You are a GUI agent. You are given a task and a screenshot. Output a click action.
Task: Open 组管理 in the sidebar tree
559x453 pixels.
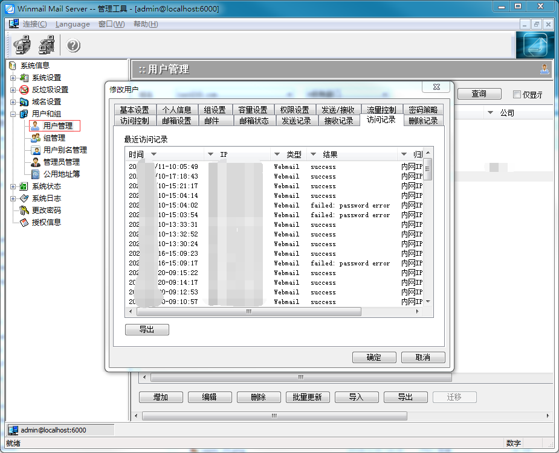tap(54, 138)
